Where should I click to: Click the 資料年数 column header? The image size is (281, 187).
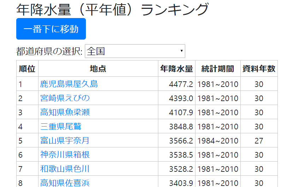pos(259,69)
